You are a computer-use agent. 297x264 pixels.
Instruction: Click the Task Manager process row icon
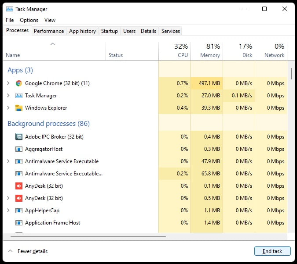tap(19, 96)
